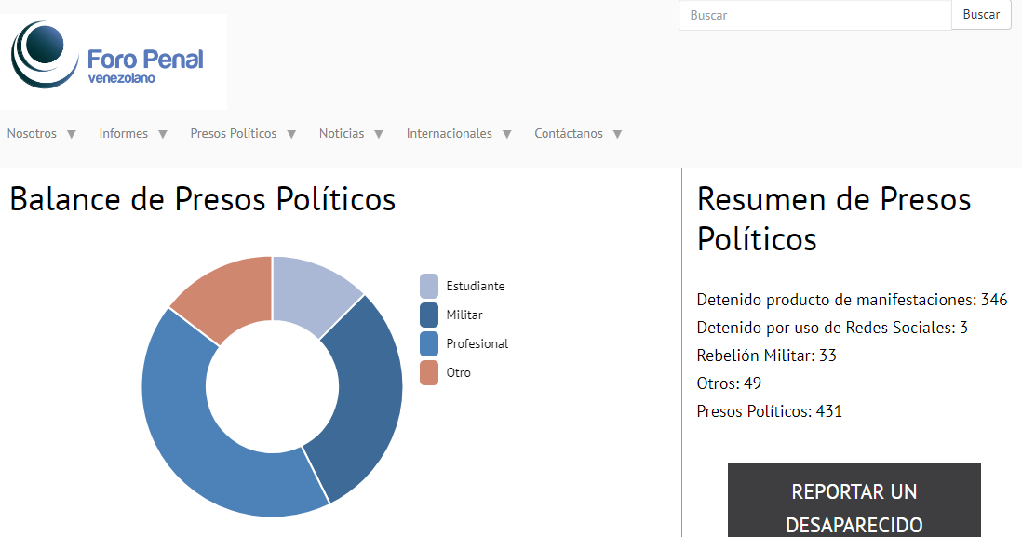Click the triangle arrow next to Internacionales

pos(507,134)
